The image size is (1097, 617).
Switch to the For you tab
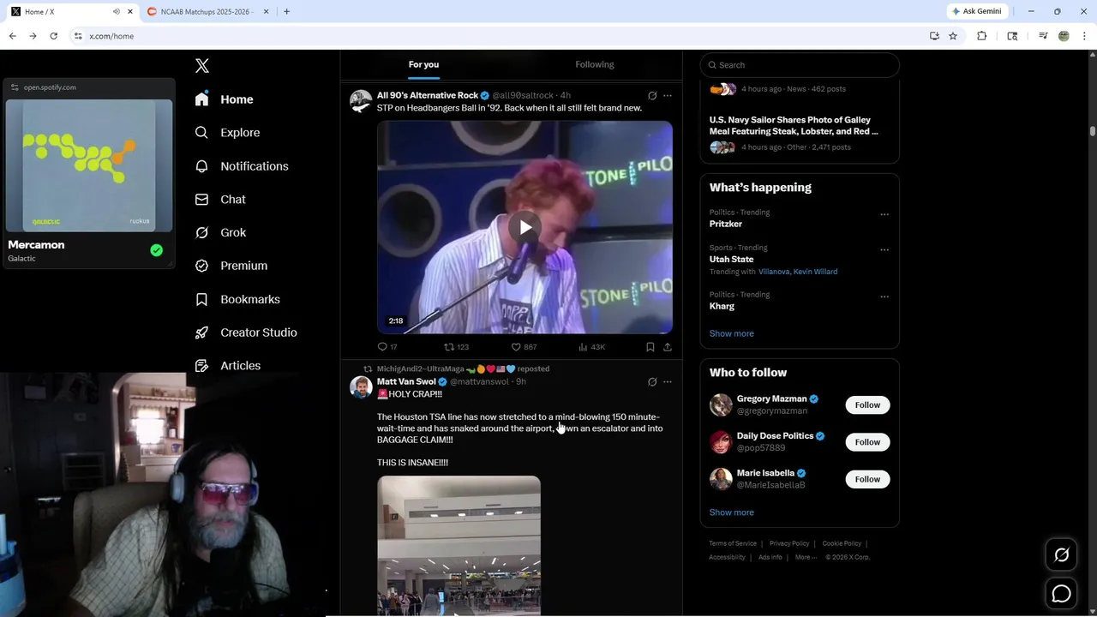click(423, 64)
